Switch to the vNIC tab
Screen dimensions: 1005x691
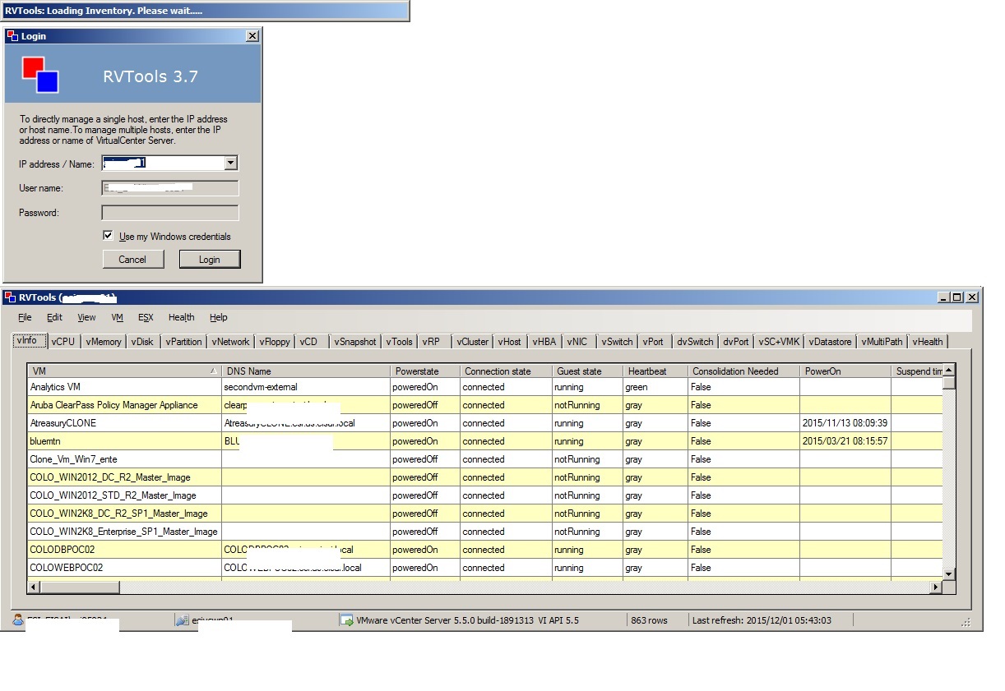(x=578, y=342)
